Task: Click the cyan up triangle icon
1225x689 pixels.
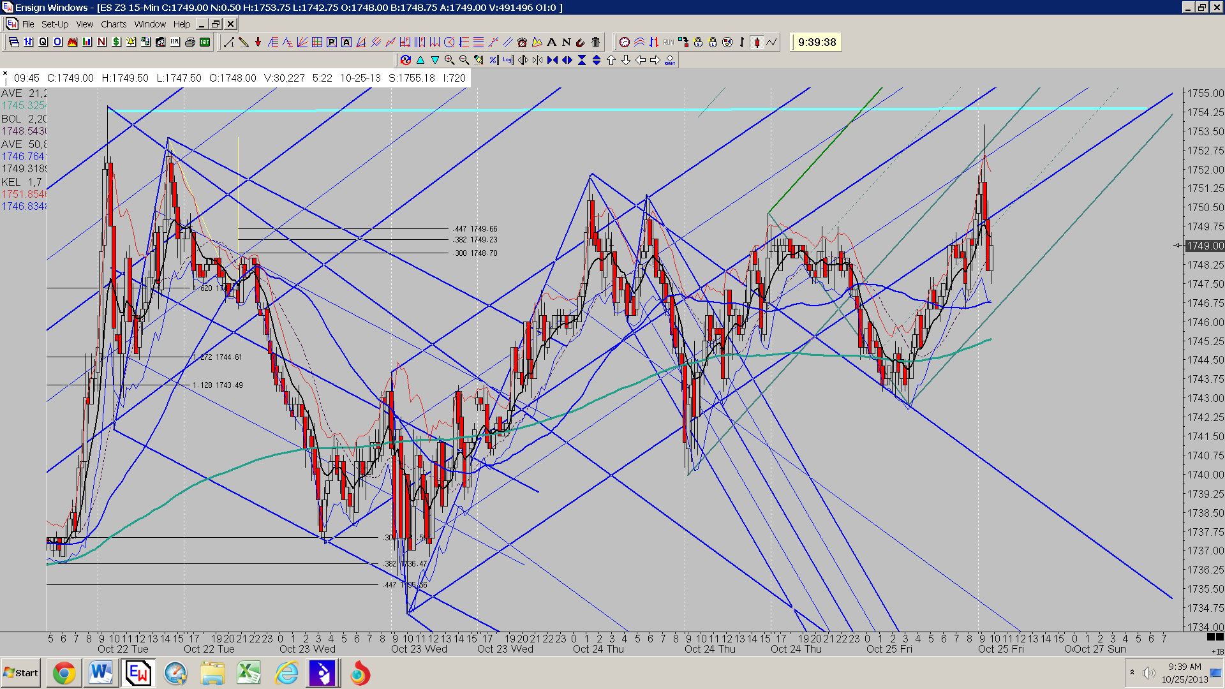Action: [420, 60]
